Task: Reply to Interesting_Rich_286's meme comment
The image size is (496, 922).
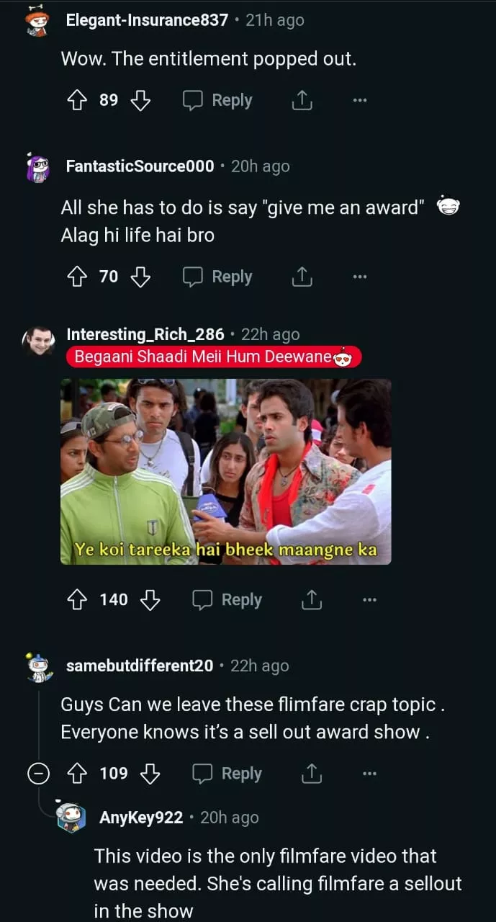Action: point(227,600)
